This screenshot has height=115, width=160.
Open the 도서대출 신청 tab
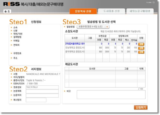pos(111,11)
